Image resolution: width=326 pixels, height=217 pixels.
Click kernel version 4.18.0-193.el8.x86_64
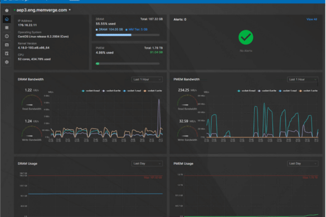33,48
